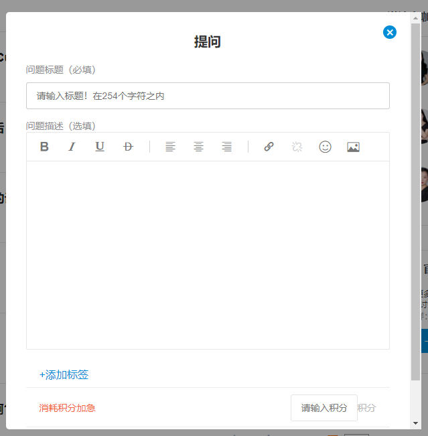Insert an image using the picture icon

click(x=353, y=147)
